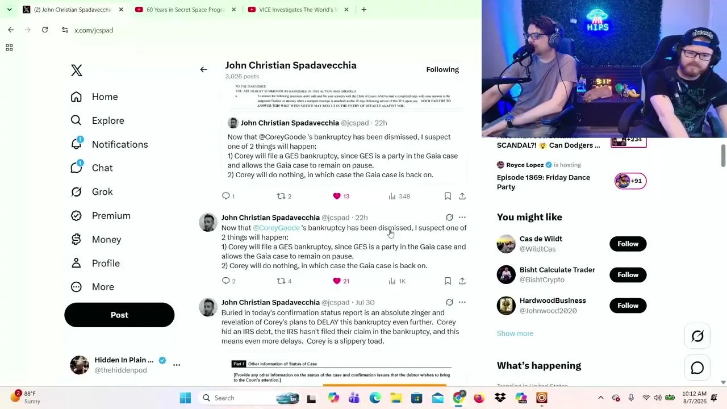Unlike the quoted post with 13 likes
The image size is (727, 409).
(x=341, y=196)
